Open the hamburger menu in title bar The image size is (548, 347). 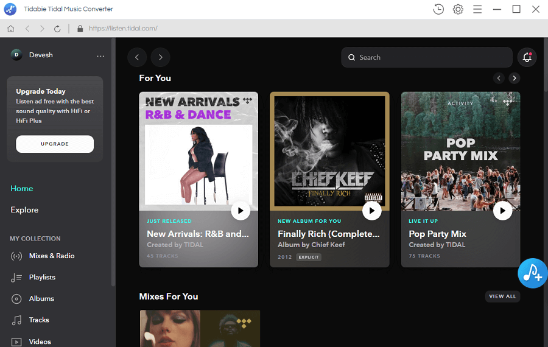477,9
